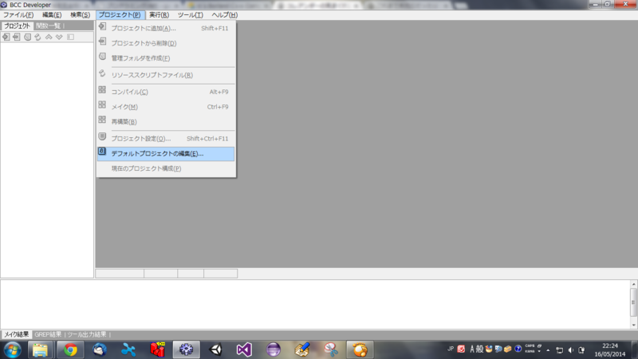Switch to the GREP結果 output tab

[48, 334]
